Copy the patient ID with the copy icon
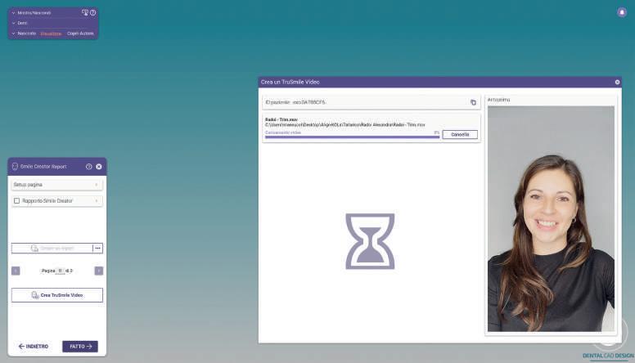Viewport: 635px width, 363px height. (x=473, y=102)
